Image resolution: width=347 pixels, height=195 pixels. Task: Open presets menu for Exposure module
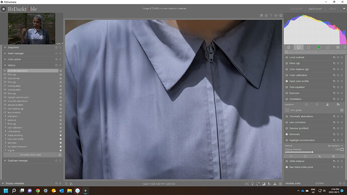tap(342, 93)
